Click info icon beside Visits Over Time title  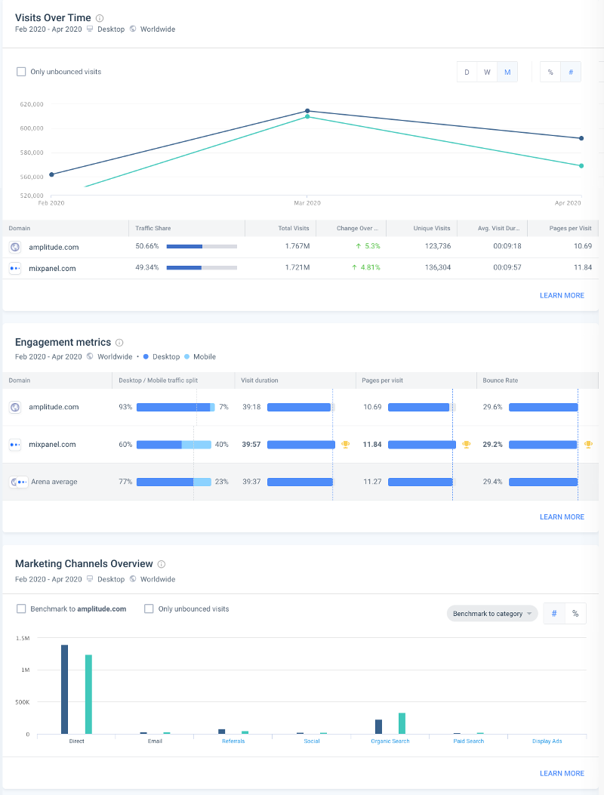(x=100, y=18)
